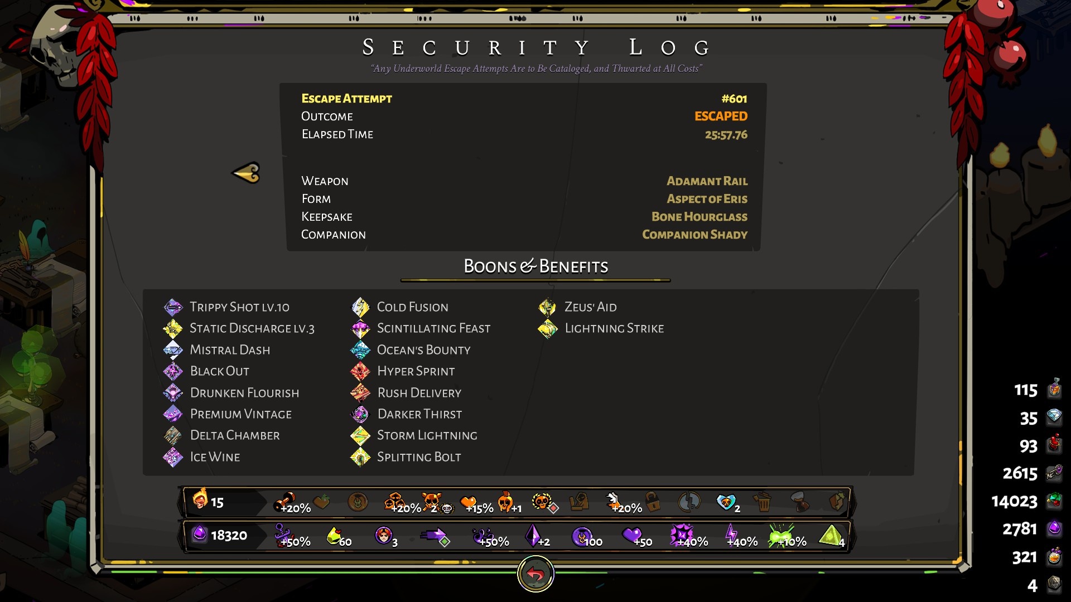The height and width of the screenshot is (602, 1071).
Task: Select the Darker Thirst boon icon
Action: pyautogui.click(x=360, y=414)
